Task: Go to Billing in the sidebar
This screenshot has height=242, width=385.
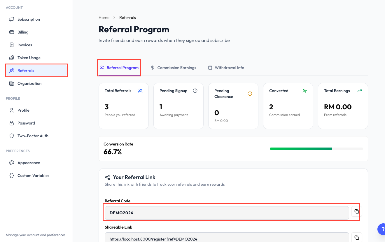Action: point(36,32)
